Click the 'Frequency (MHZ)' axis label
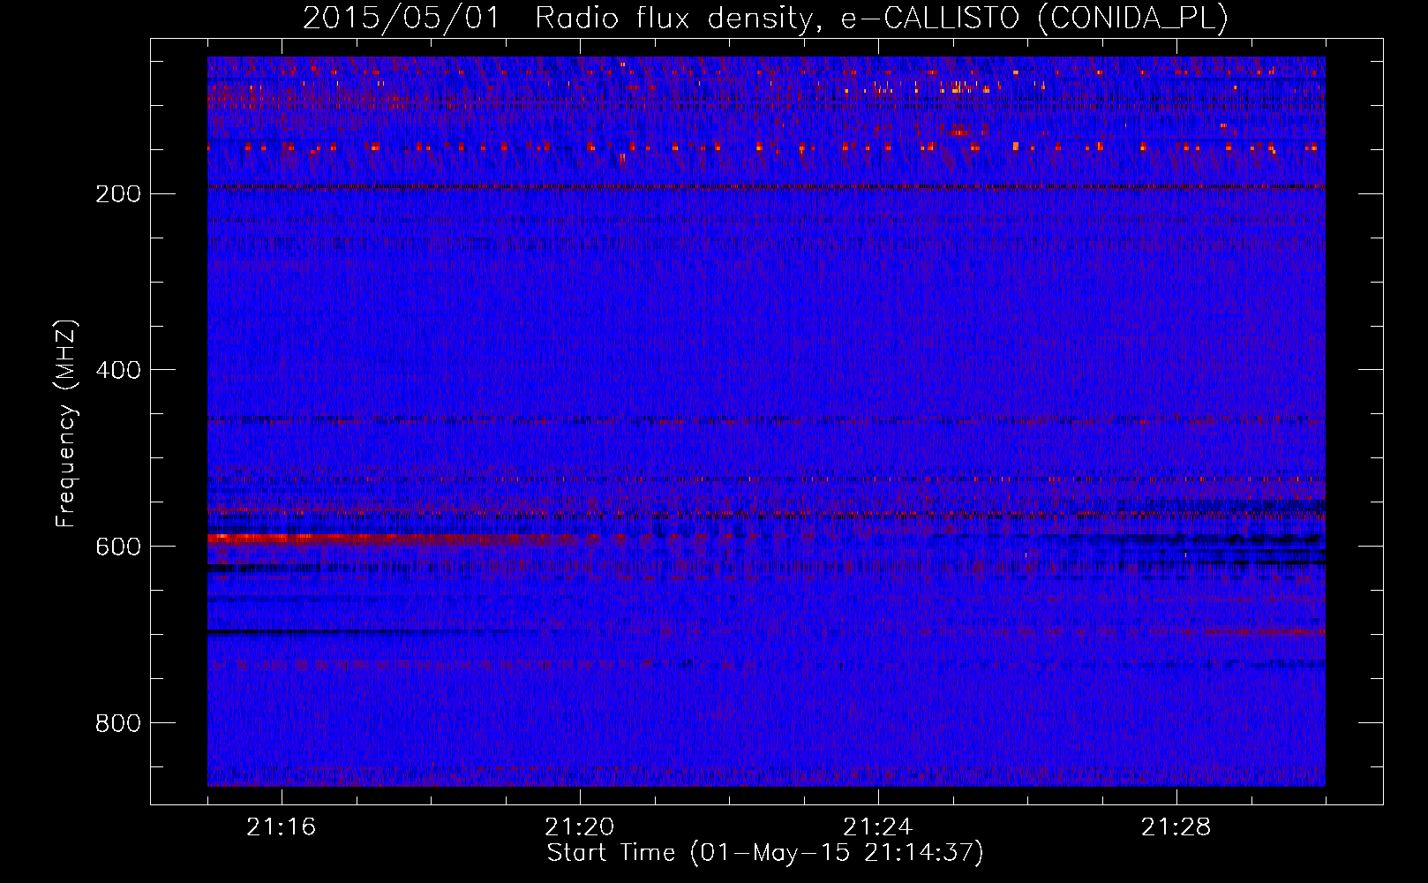Viewport: 1428px width, 883px height. tap(66, 424)
